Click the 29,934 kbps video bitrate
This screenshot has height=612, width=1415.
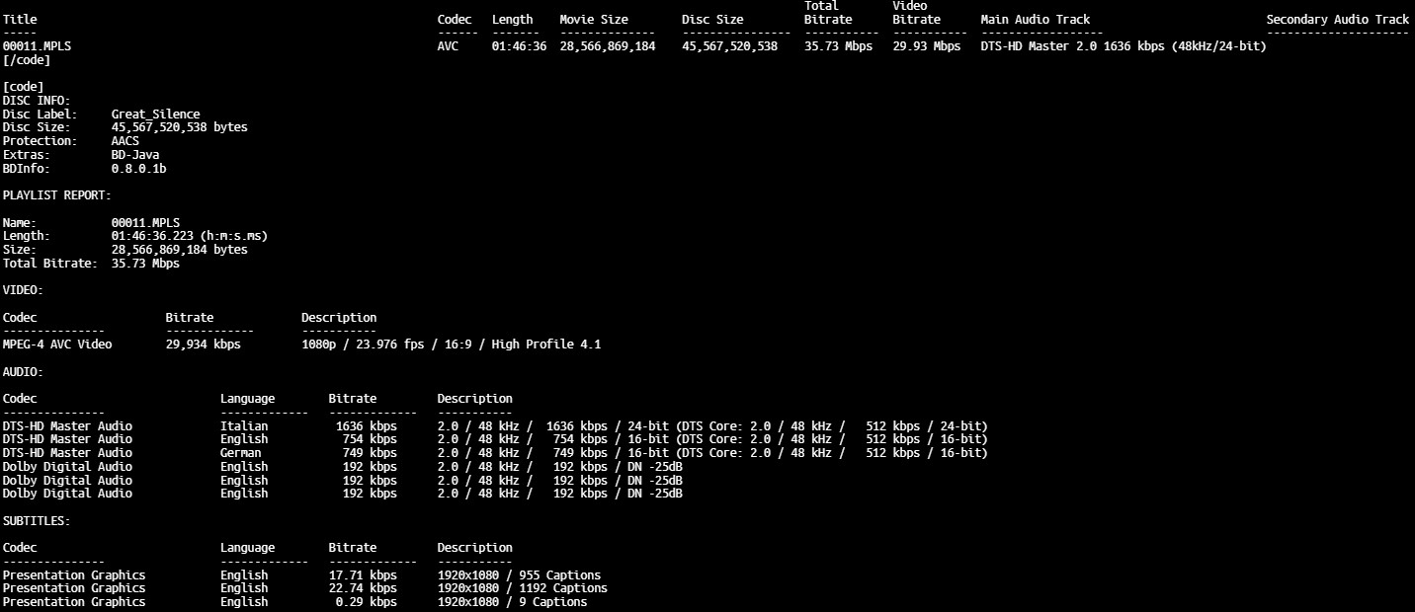tap(203, 344)
